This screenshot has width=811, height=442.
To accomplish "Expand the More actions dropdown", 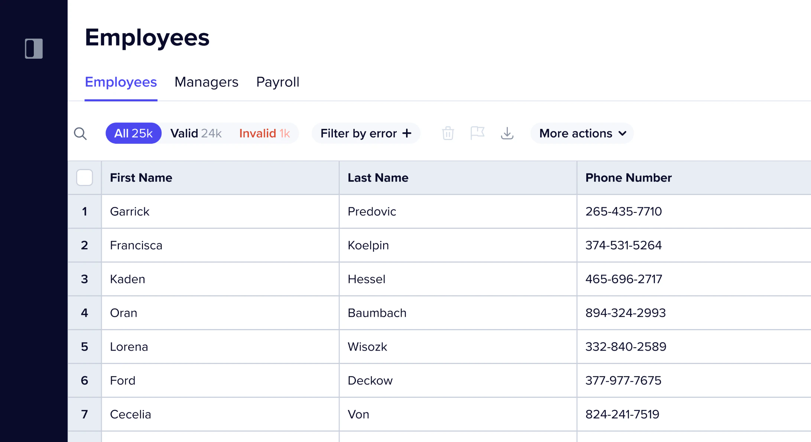I will click(x=582, y=133).
